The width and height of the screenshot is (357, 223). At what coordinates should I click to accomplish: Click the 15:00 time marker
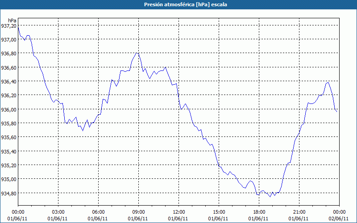[219, 212]
